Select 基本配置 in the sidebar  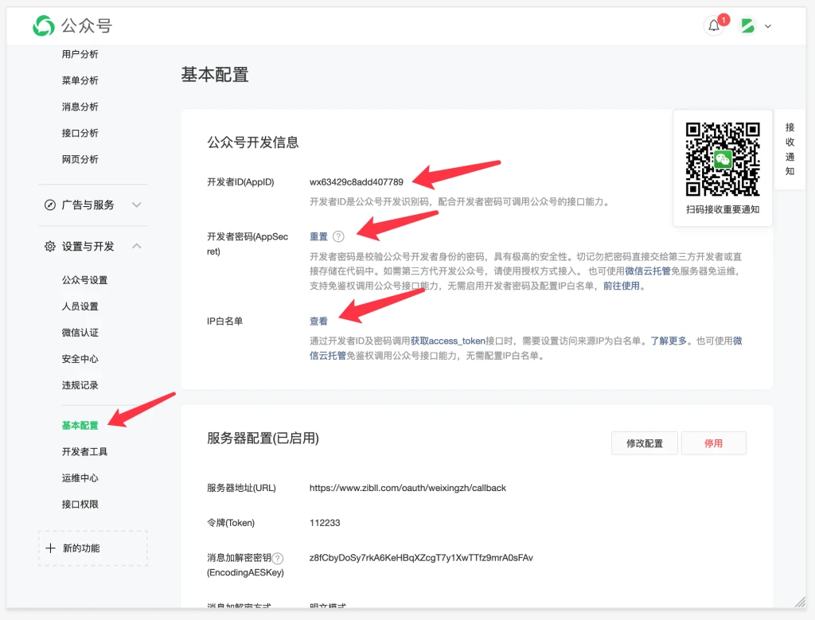(80, 425)
